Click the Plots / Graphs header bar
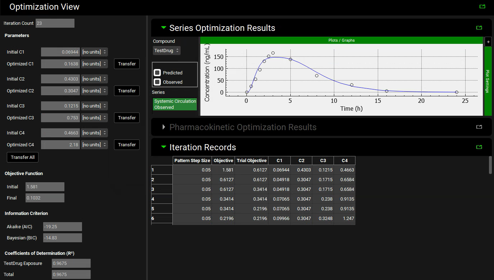The image size is (494, 280). pos(341,40)
